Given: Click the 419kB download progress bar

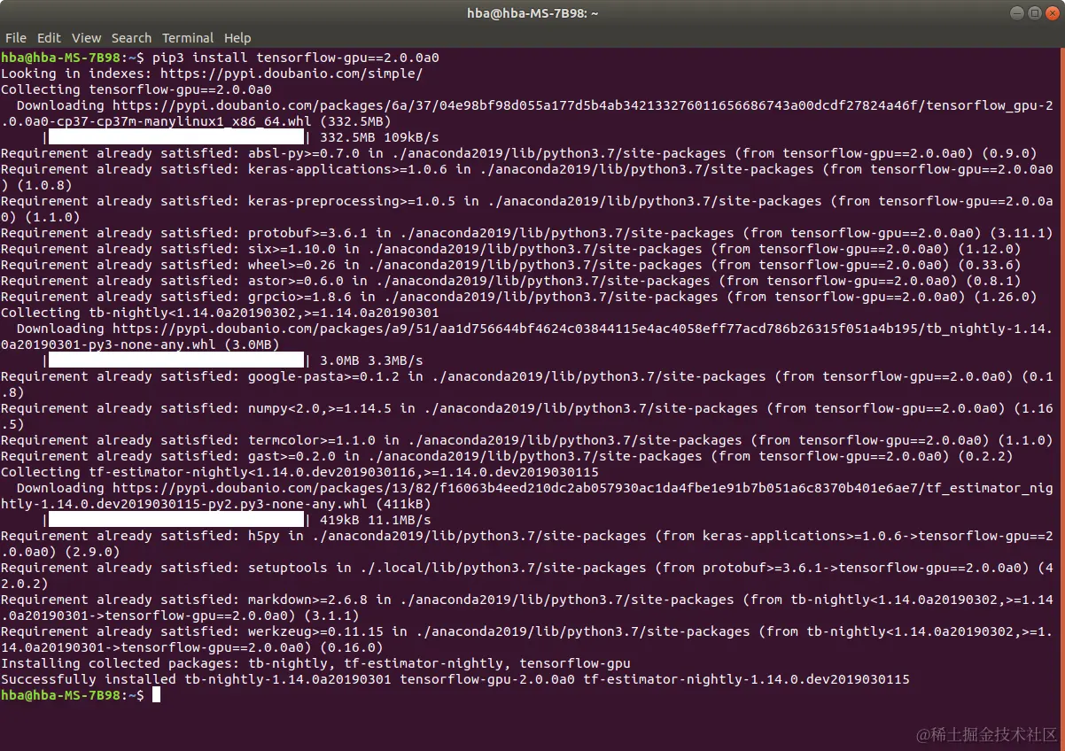Looking at the screenshot, I should pos(175,520).
